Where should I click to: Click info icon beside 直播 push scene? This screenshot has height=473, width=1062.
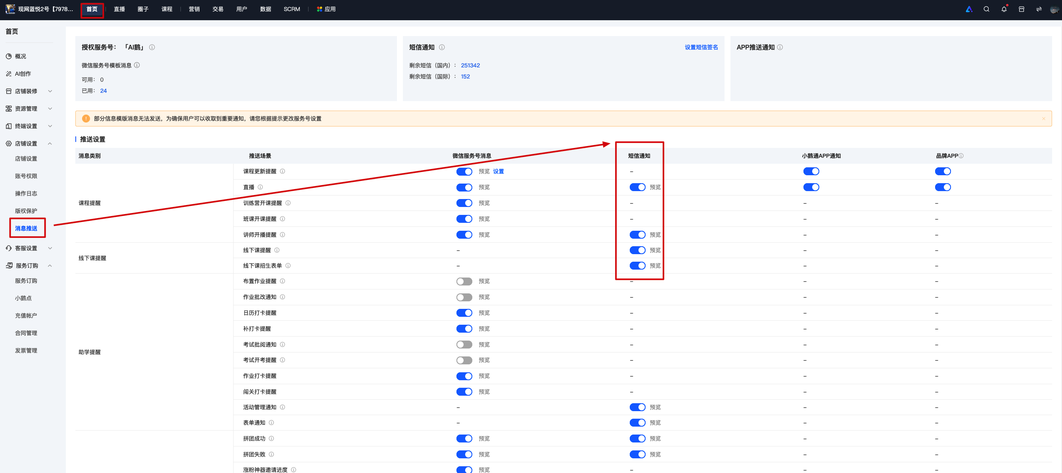(x=260, y=187)
